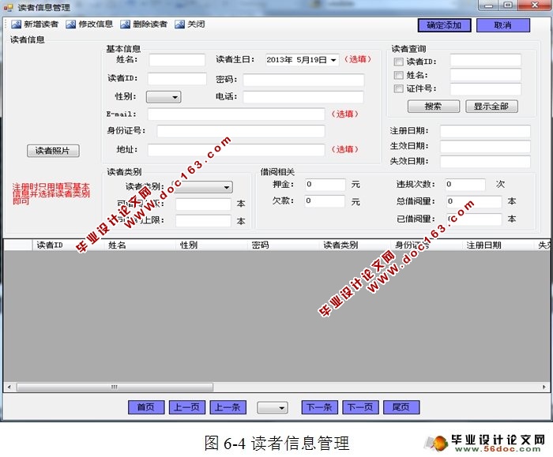The width and height of the screenshot is (553, 457).
Task: Open the 性别 dropdown
Action: coord(164,97)
